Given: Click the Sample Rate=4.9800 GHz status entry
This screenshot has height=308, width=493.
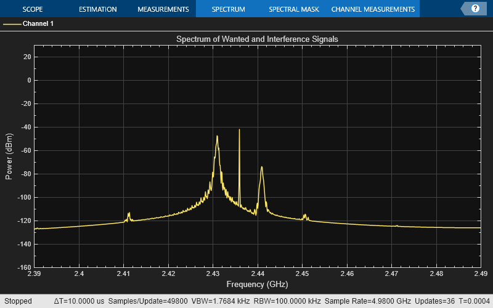Looking at the screenshot, I should click(x=367, y=301).
